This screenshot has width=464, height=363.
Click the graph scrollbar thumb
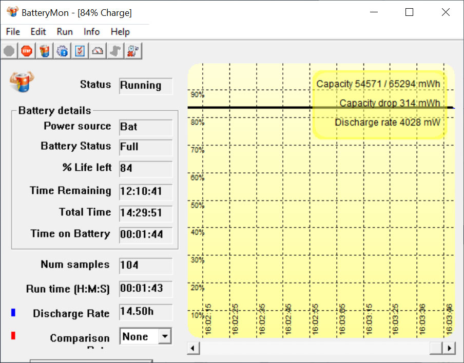(436, 348)
